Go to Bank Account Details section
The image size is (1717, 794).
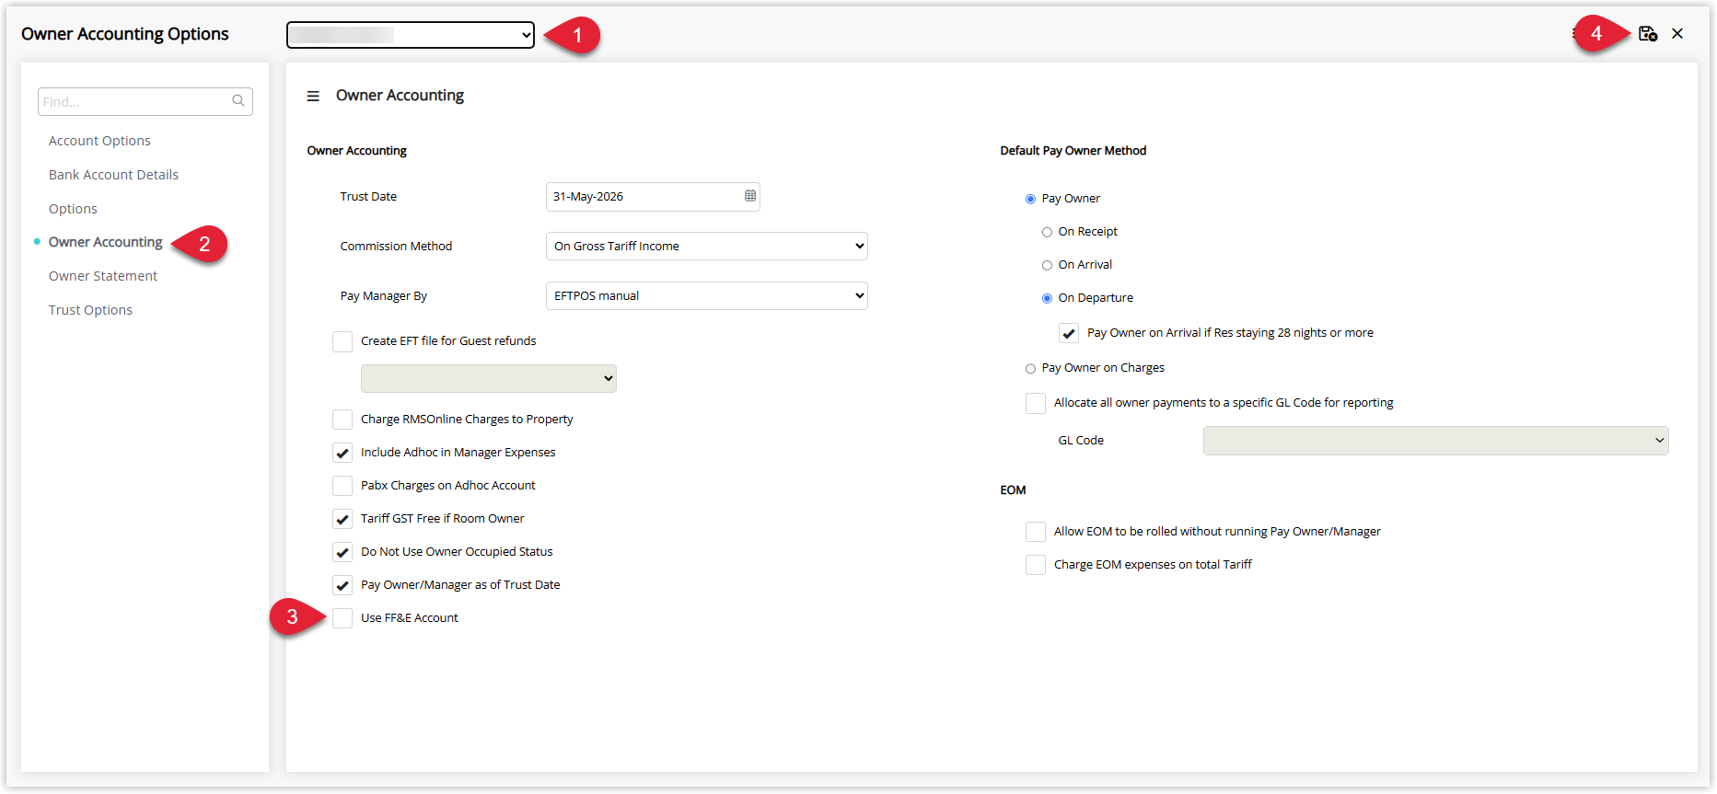(x=113, y=175)
